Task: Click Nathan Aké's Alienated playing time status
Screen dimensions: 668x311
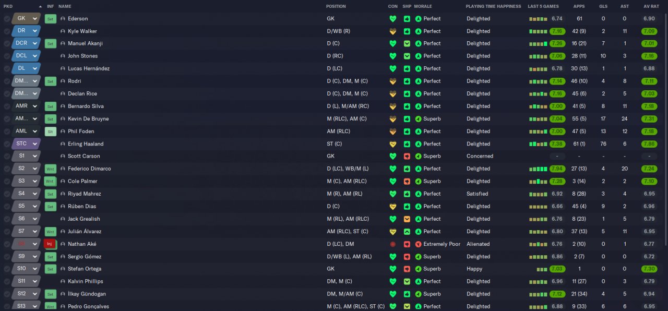Action: [478, 244]
